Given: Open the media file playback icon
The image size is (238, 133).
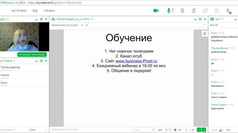Looking at the screenshot, I should coord(183,11).
